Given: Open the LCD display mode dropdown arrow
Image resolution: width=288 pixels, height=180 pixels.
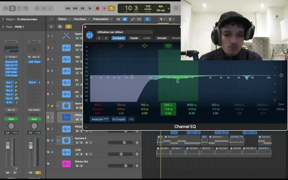Looking at the screenshot, I should 168,9.
